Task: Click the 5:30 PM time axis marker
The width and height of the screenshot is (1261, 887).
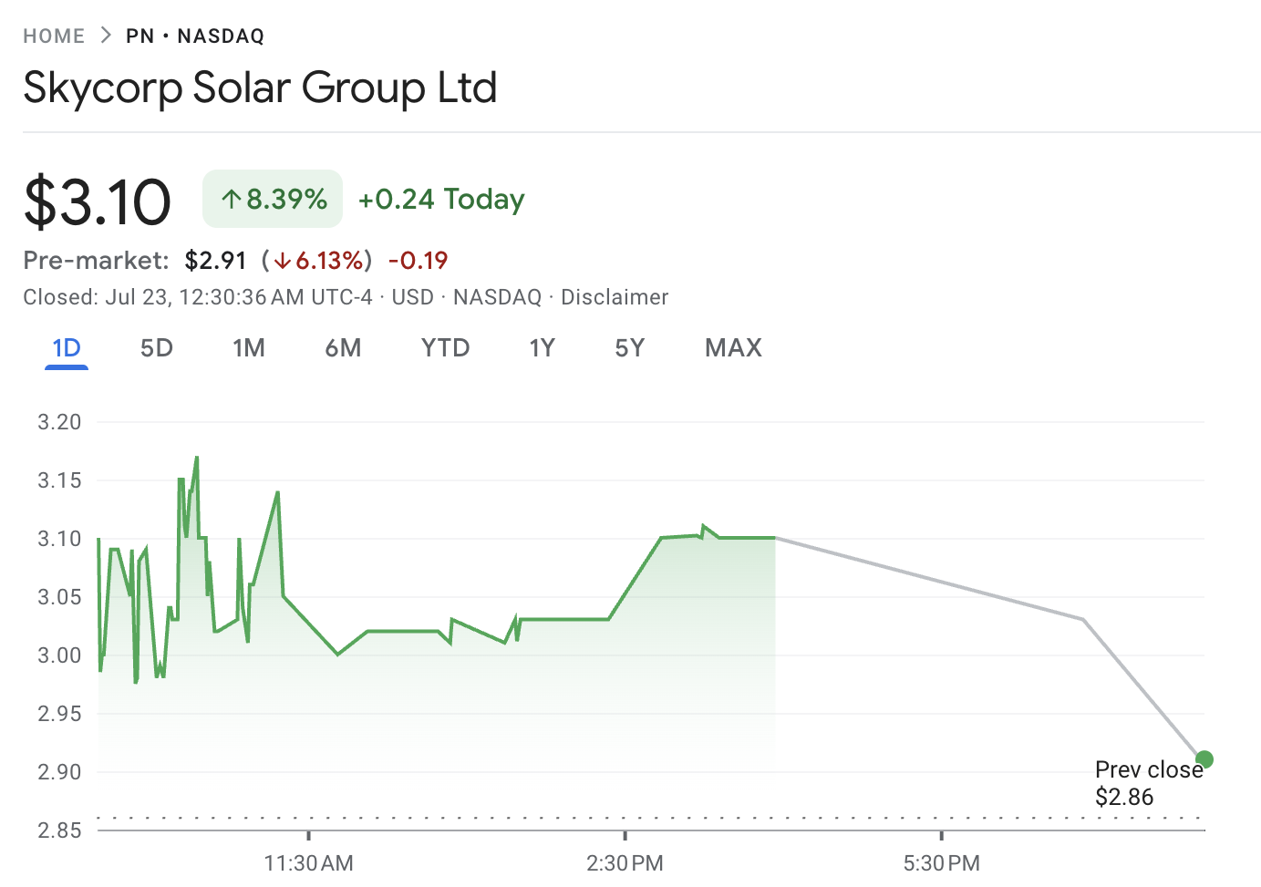Action: tap(941, 862)
